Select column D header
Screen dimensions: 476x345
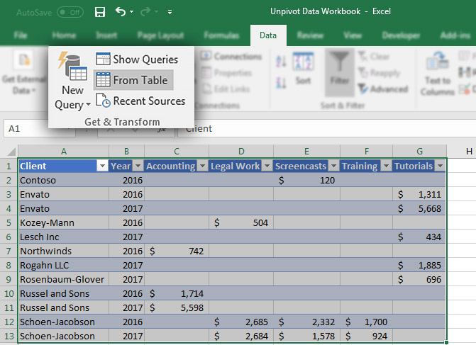coord(241,152)
